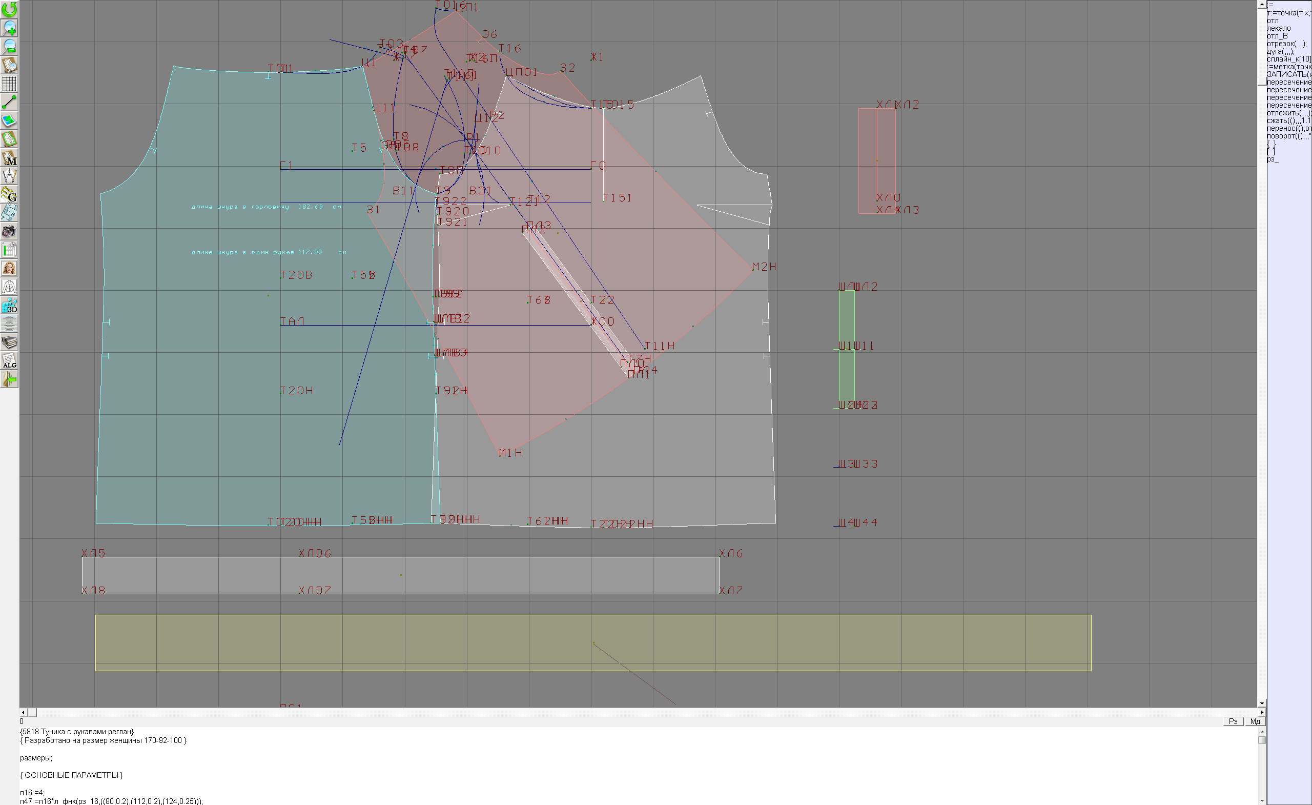
Task: Toggle the grid display icon
Action: [9, 84]
